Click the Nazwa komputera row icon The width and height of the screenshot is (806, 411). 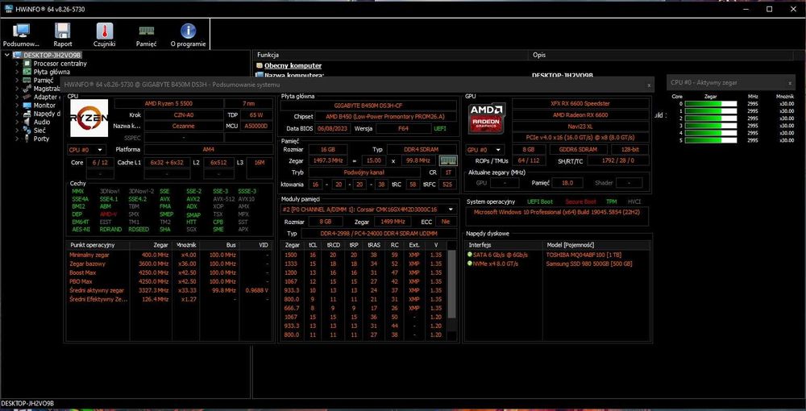point(260,75)
